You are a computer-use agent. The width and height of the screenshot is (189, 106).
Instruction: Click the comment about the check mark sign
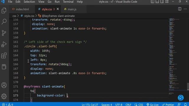click(55, 42)
